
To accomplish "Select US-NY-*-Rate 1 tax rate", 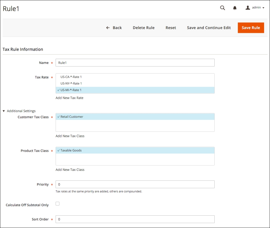I will (71, 84).
